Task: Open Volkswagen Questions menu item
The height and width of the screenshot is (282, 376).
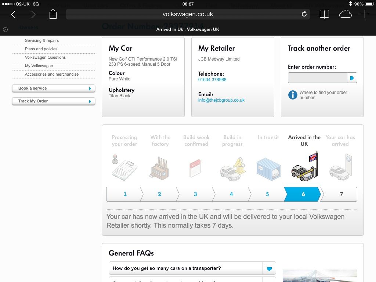Action: [45, 57]
